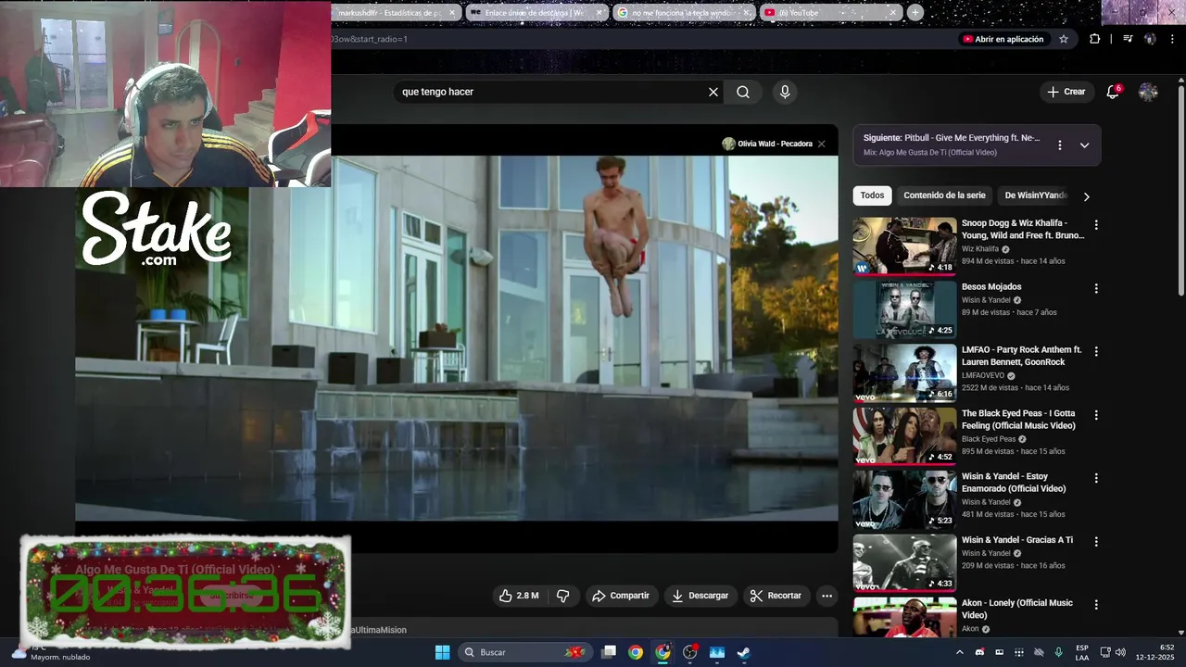Clear the YouTube search box text
The height and width of the screenshot is (667, 1186).
(x=713, y=92)
